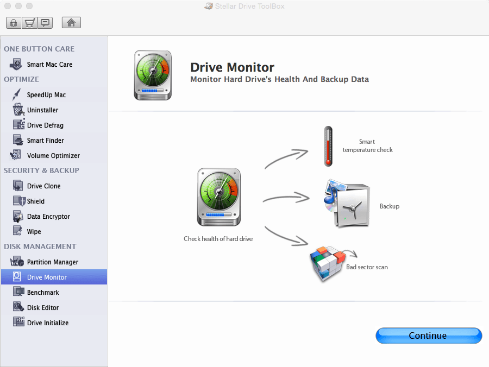Click the OPTIMIZE section header
Screen dimensions: 489x367
tap(21, 79)
